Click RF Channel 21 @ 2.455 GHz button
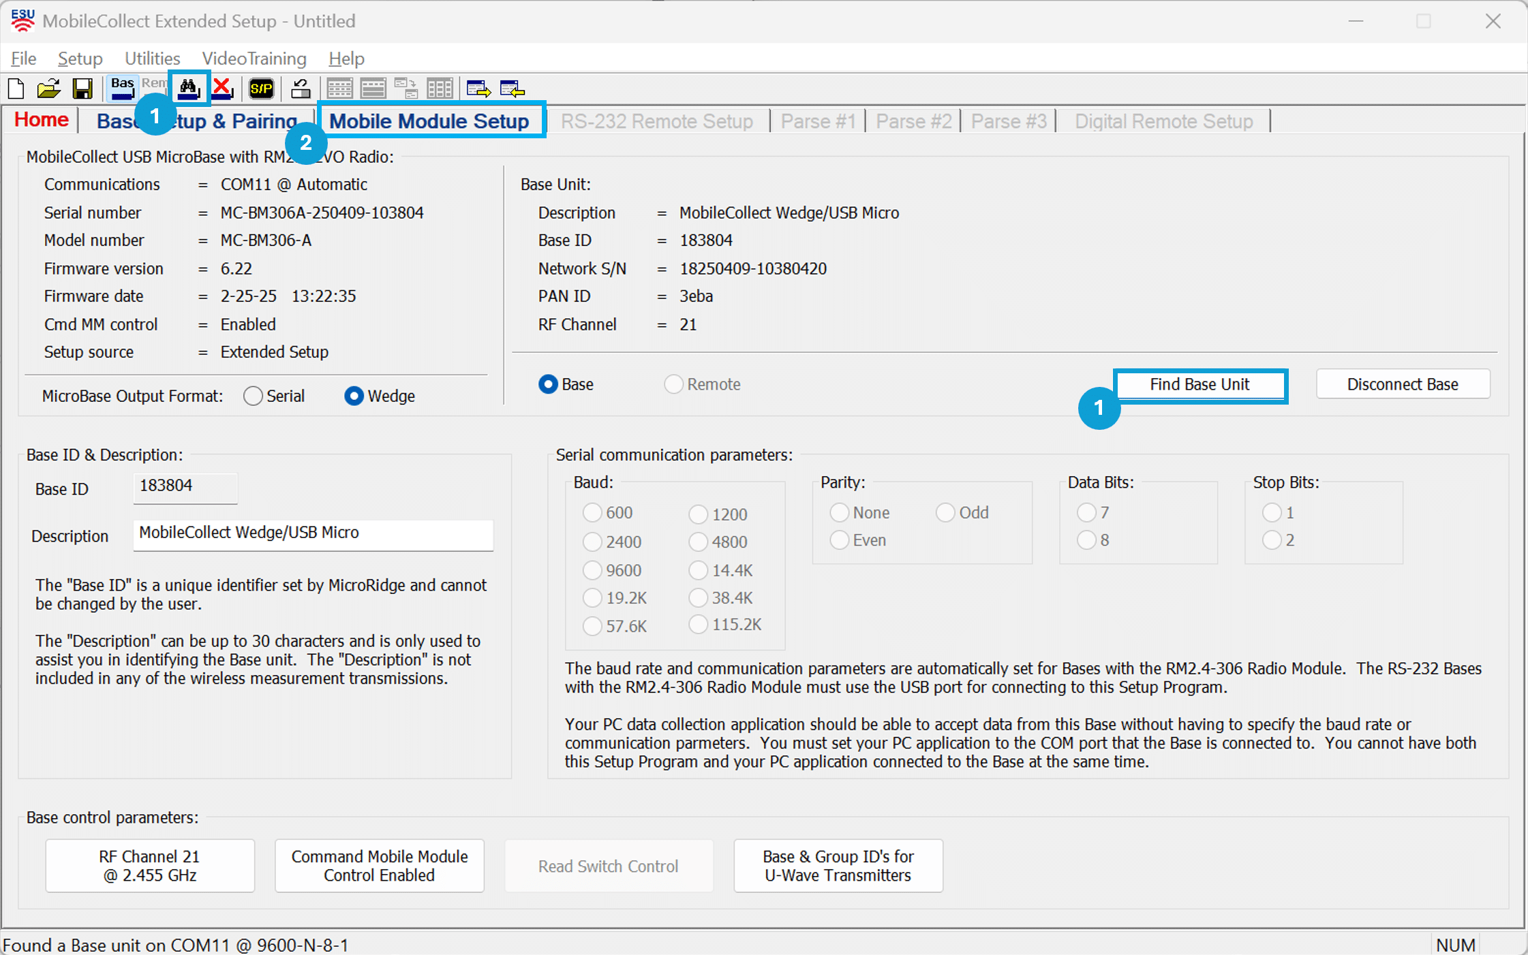 coord(150,866)
